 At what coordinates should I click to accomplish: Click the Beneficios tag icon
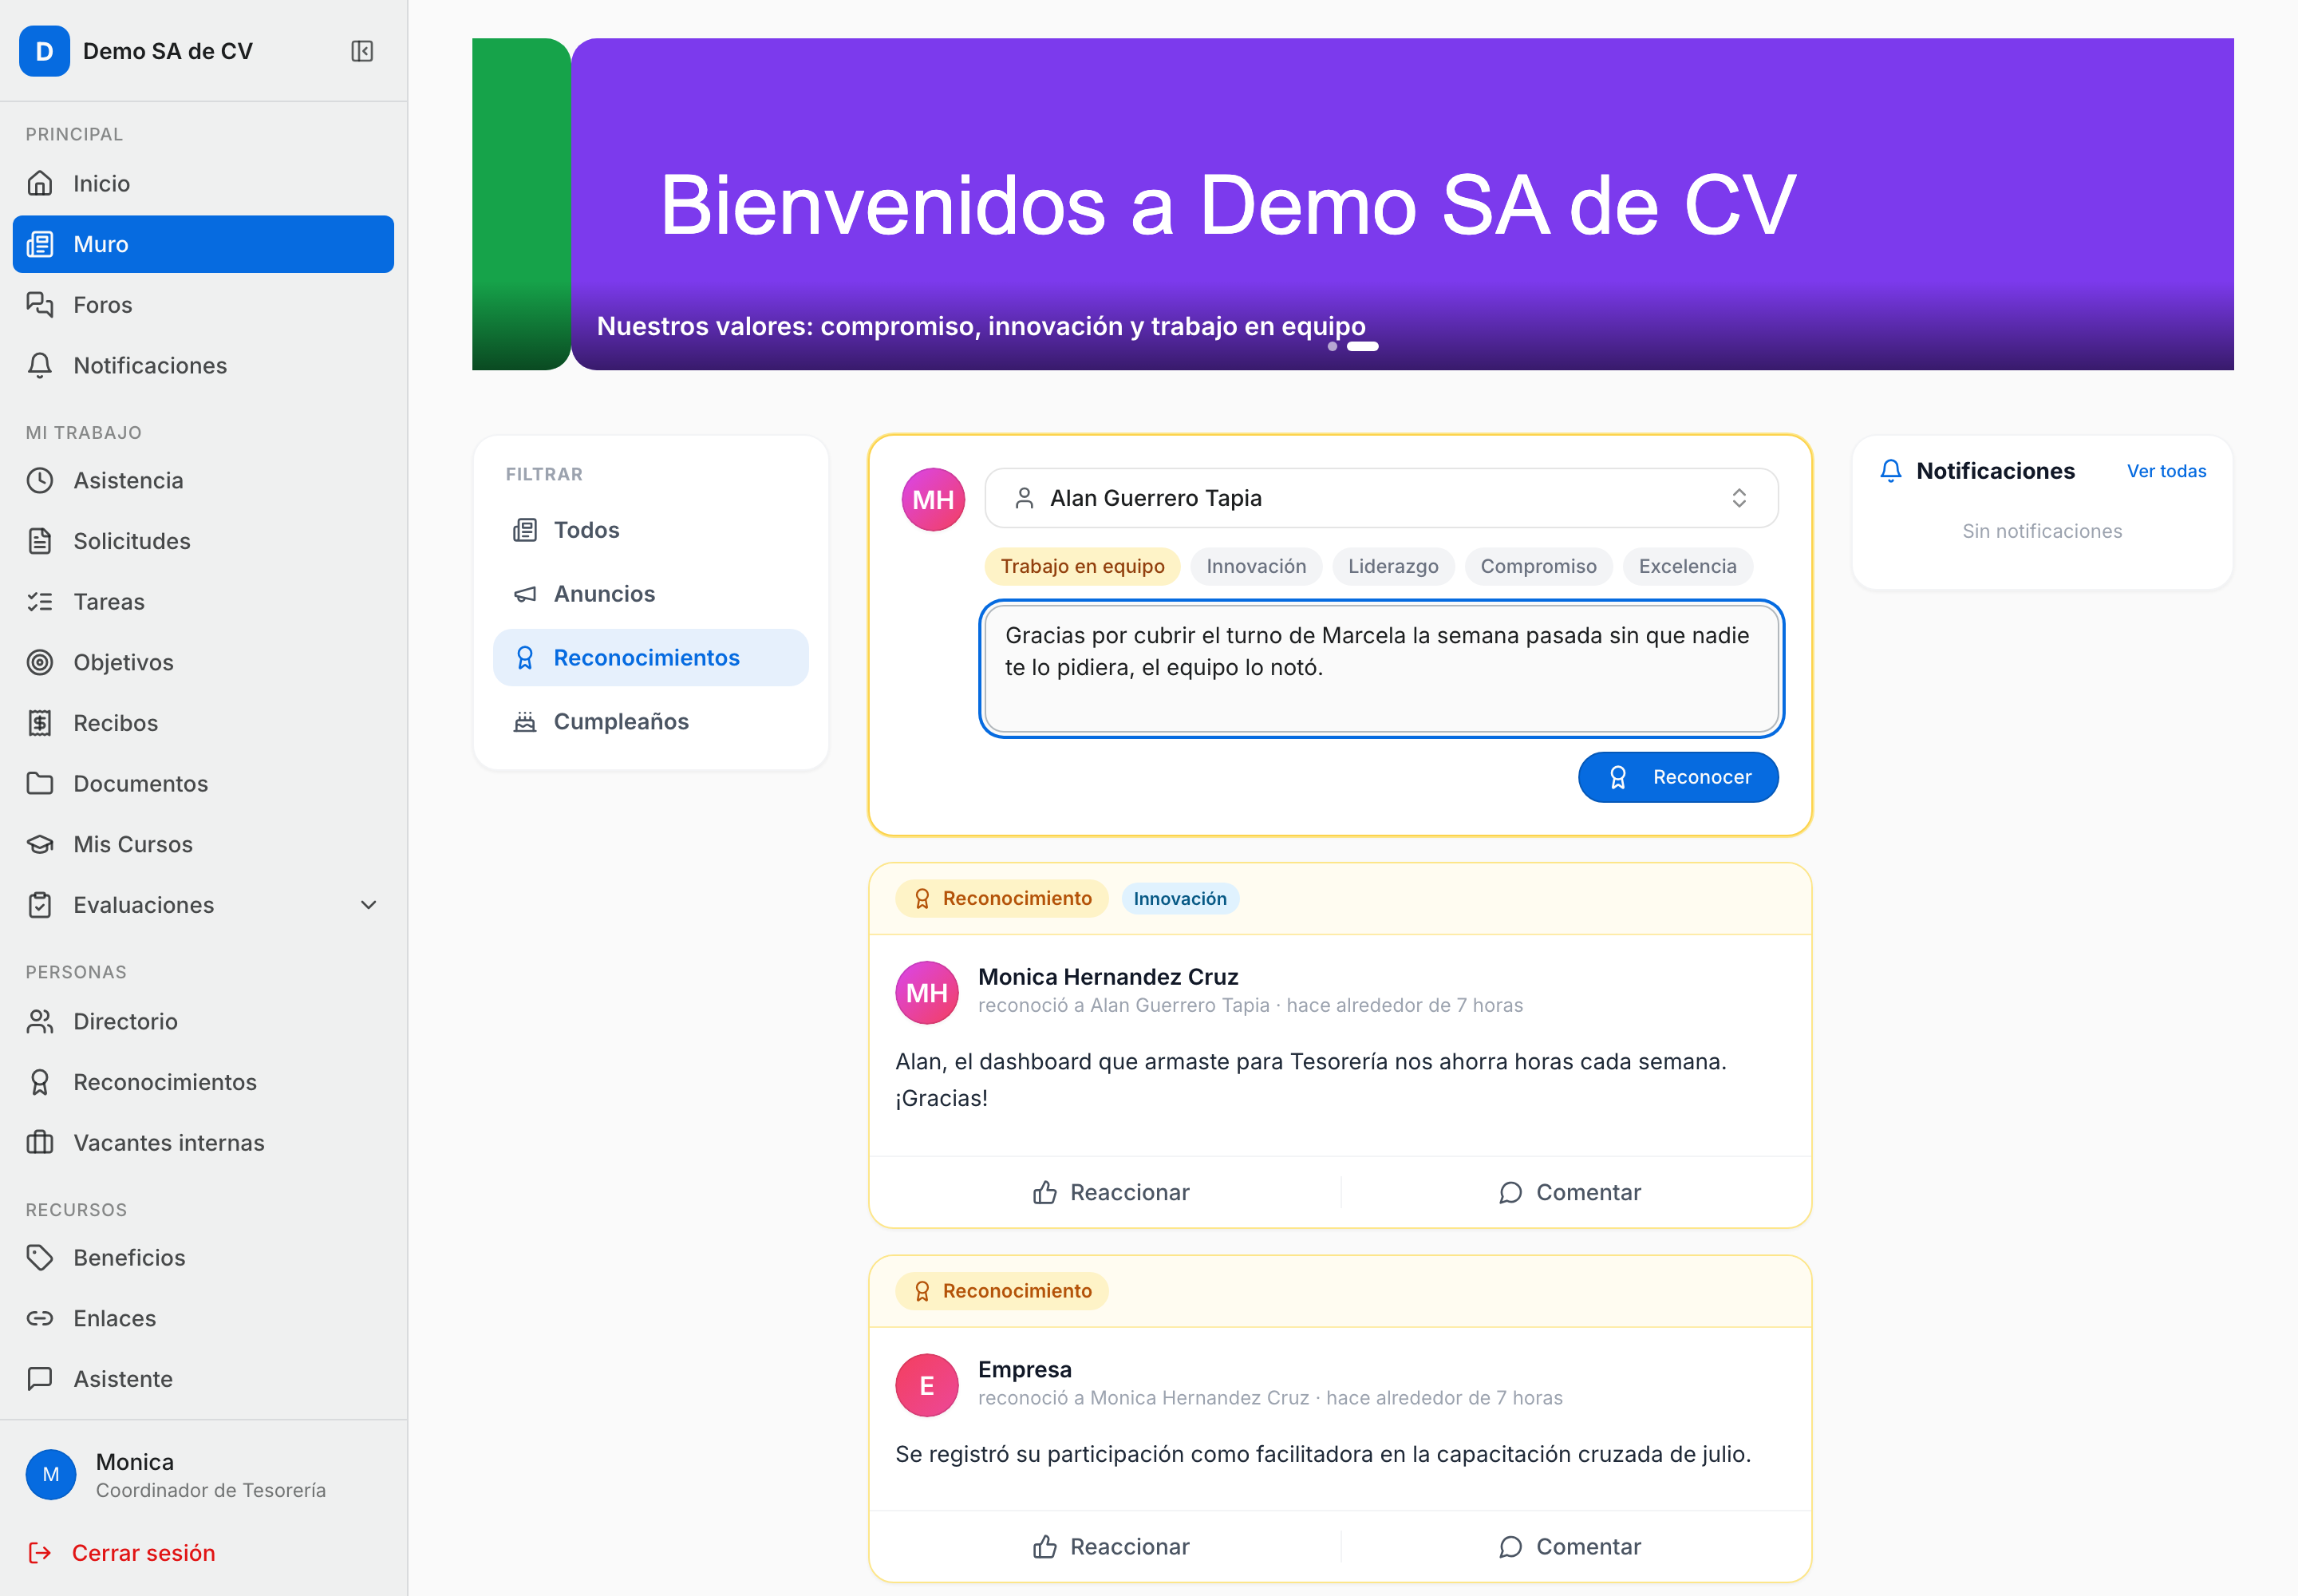[x=40, y=1257]
